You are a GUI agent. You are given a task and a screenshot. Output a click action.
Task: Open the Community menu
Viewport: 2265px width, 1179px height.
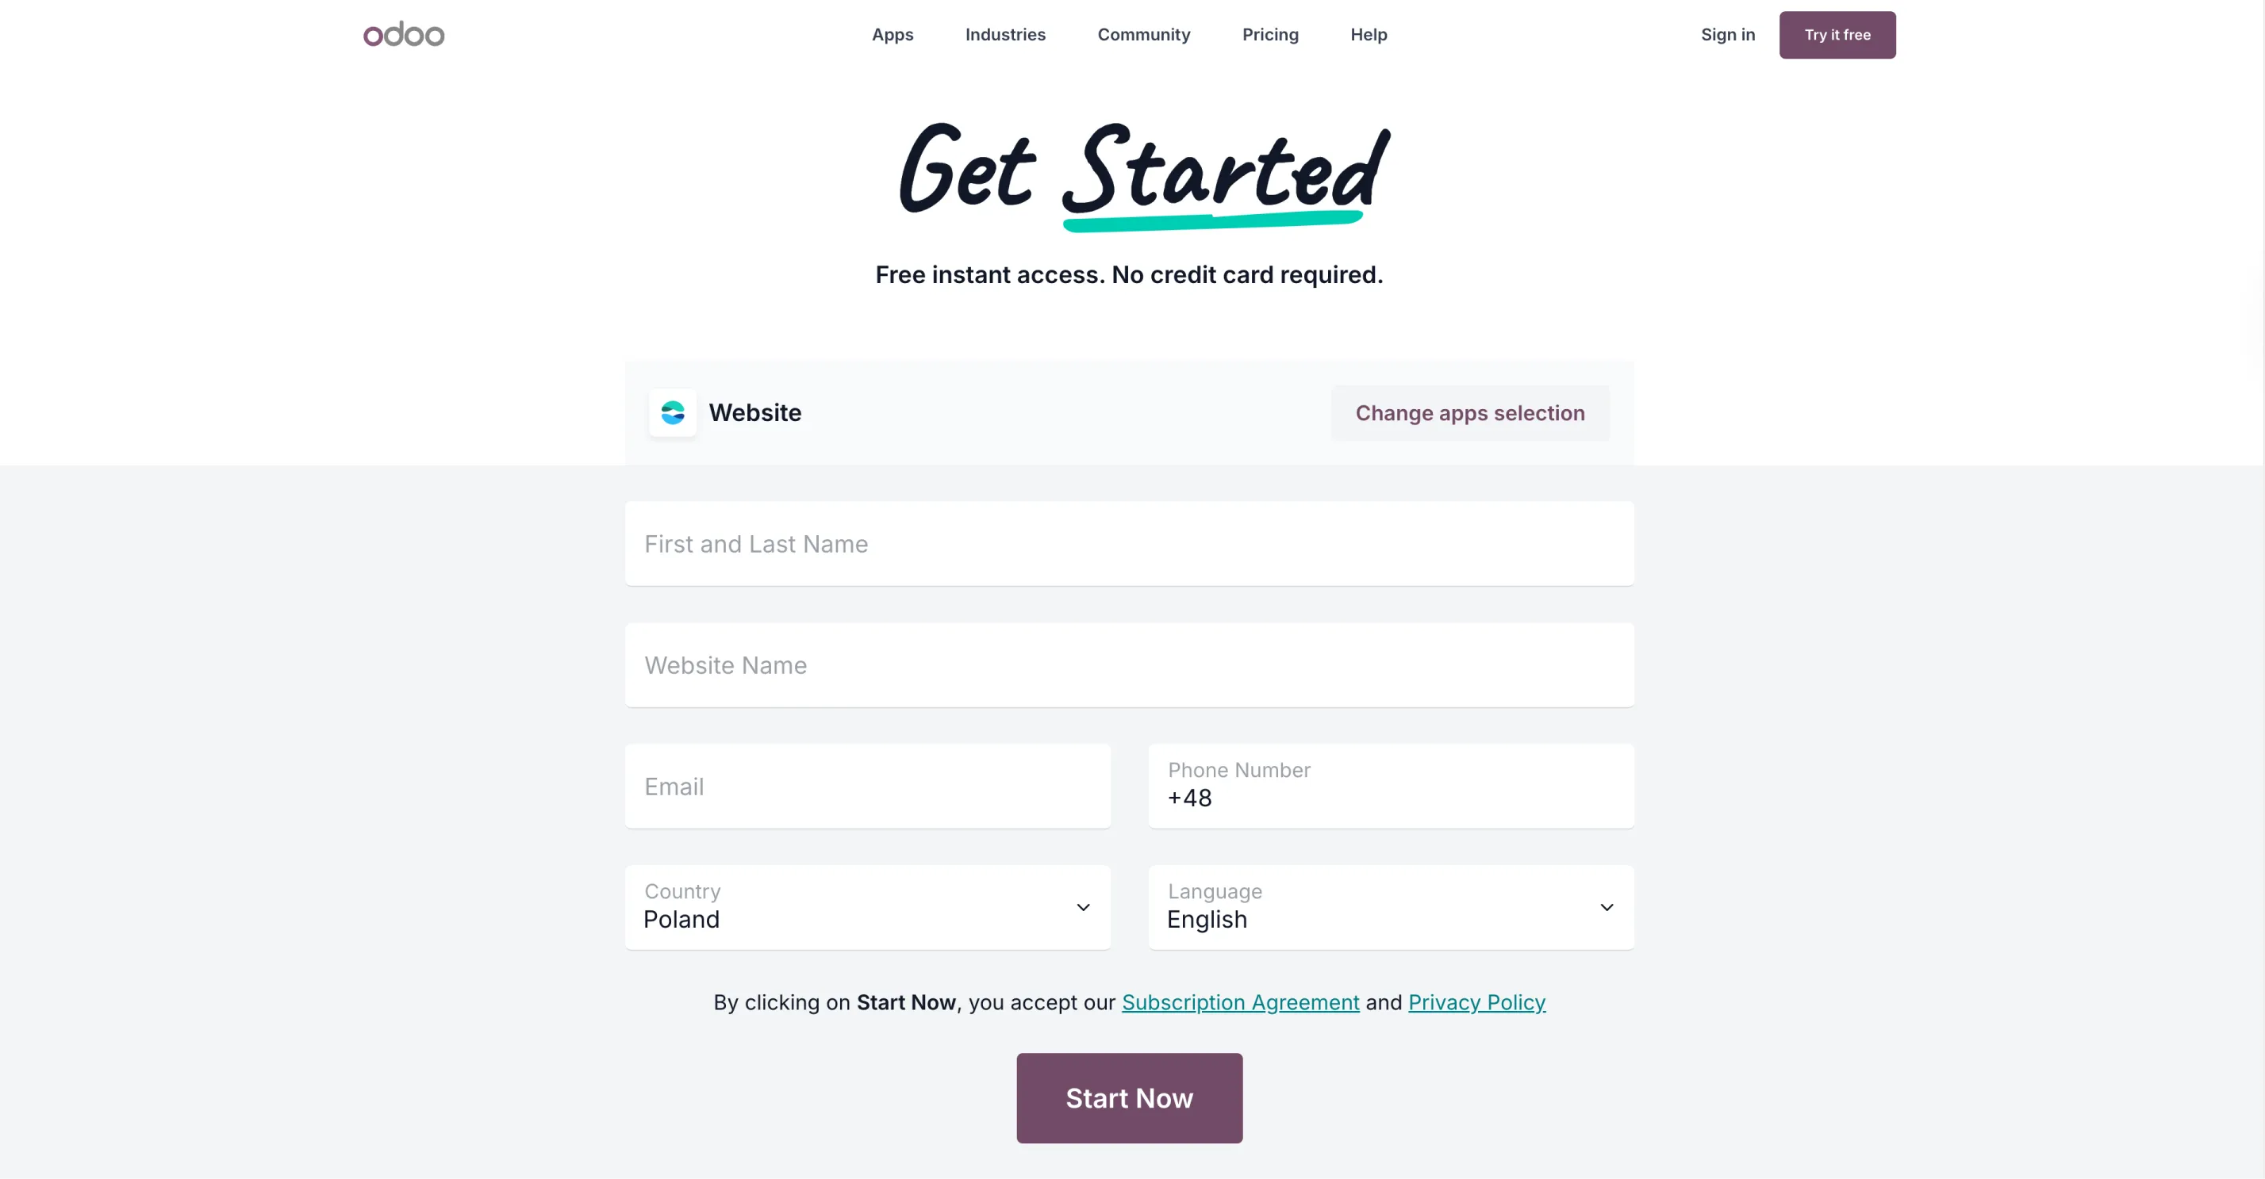pos(1143,35)
